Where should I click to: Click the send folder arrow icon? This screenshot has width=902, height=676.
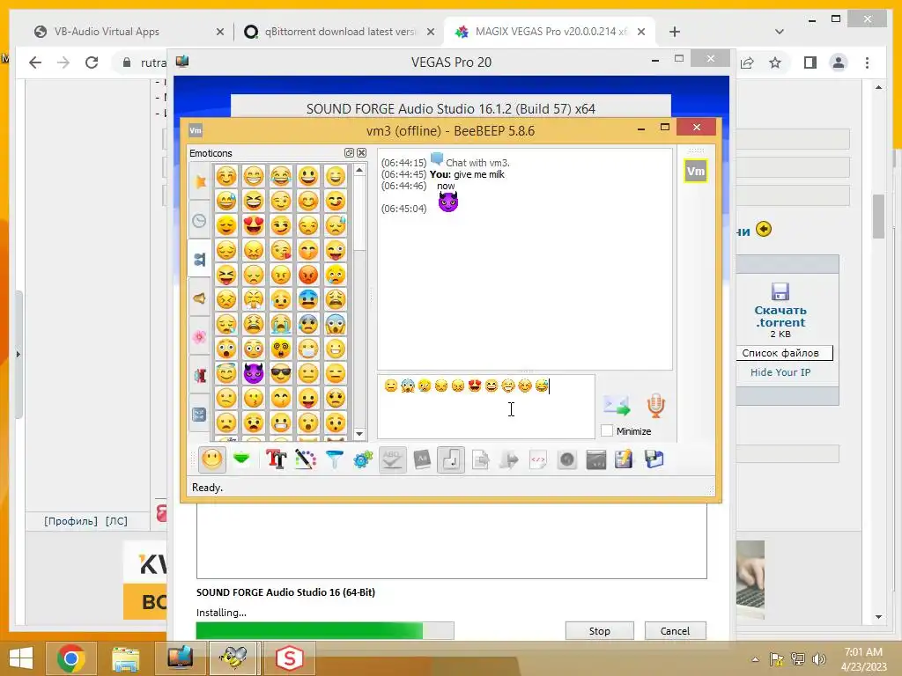click(x=509, y=459)
